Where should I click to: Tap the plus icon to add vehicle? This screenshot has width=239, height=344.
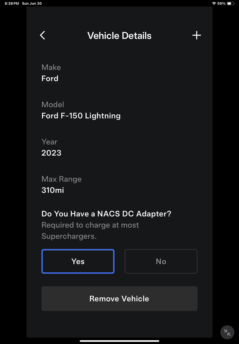pyautogui.click(x=196, y=35)
